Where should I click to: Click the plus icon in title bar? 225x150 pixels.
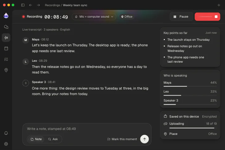pyautogui.click(x=219, y=5)
